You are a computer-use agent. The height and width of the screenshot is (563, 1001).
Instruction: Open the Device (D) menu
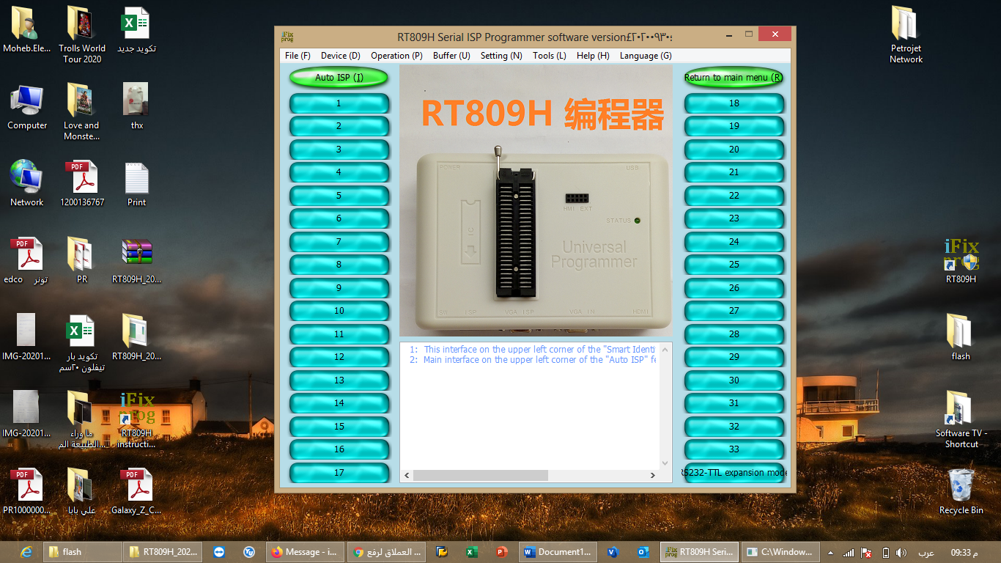pos(341,56)
